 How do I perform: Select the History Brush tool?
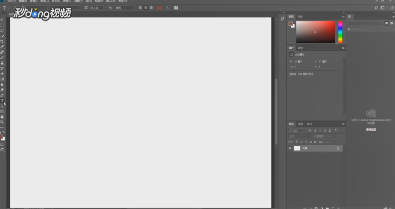[x=2, y=68]
